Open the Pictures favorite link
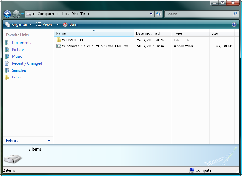The height and width of the screenshot is (176, 242). pyautogui.click(x=19, y=50)
